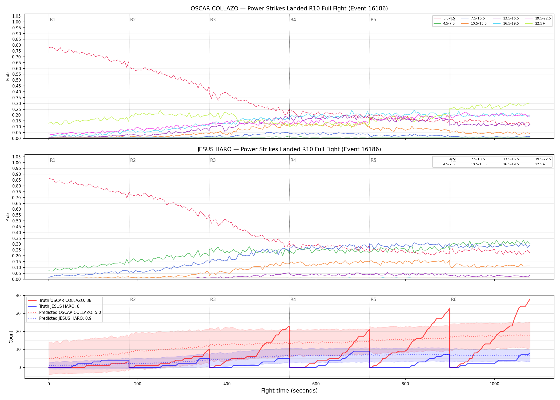Click solid red line sample beside Truth OSCAR COLLAZO

tap(32, 301)
